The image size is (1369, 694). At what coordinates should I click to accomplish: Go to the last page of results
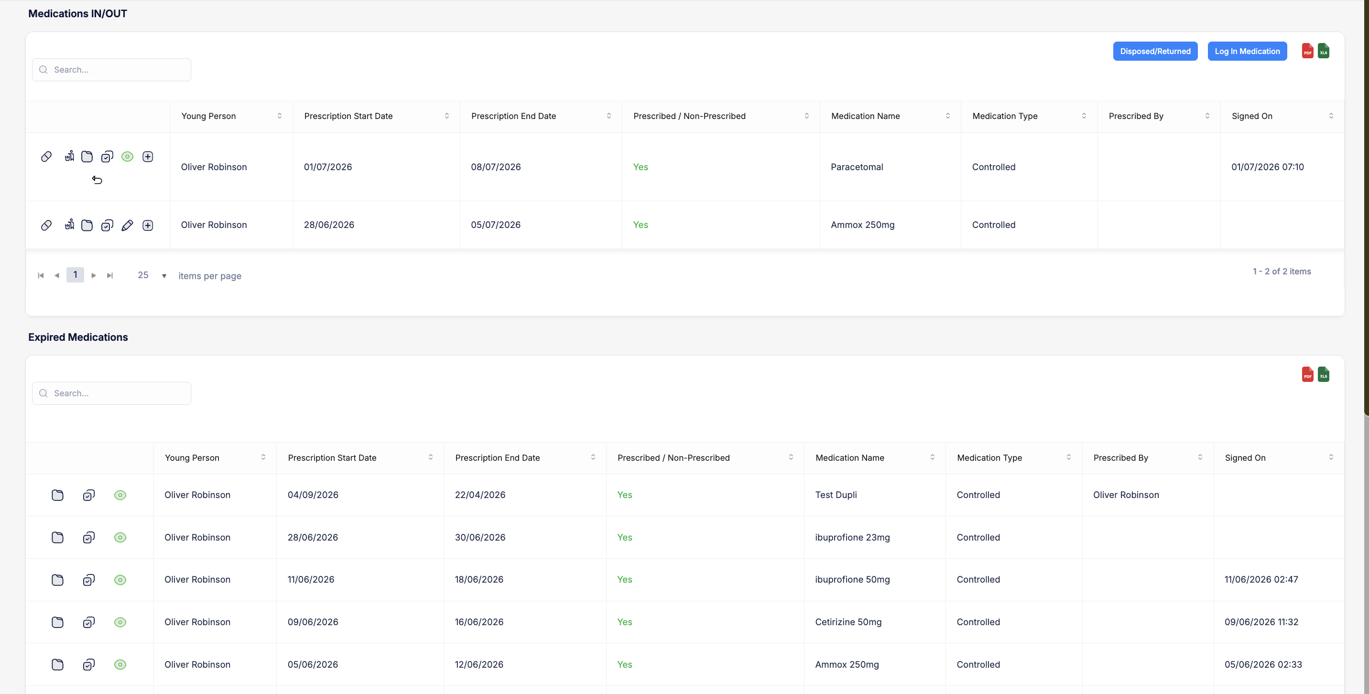coord(109,275)
